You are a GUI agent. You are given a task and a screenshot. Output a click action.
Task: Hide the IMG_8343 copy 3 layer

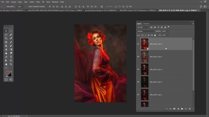(x=138, y=82)
